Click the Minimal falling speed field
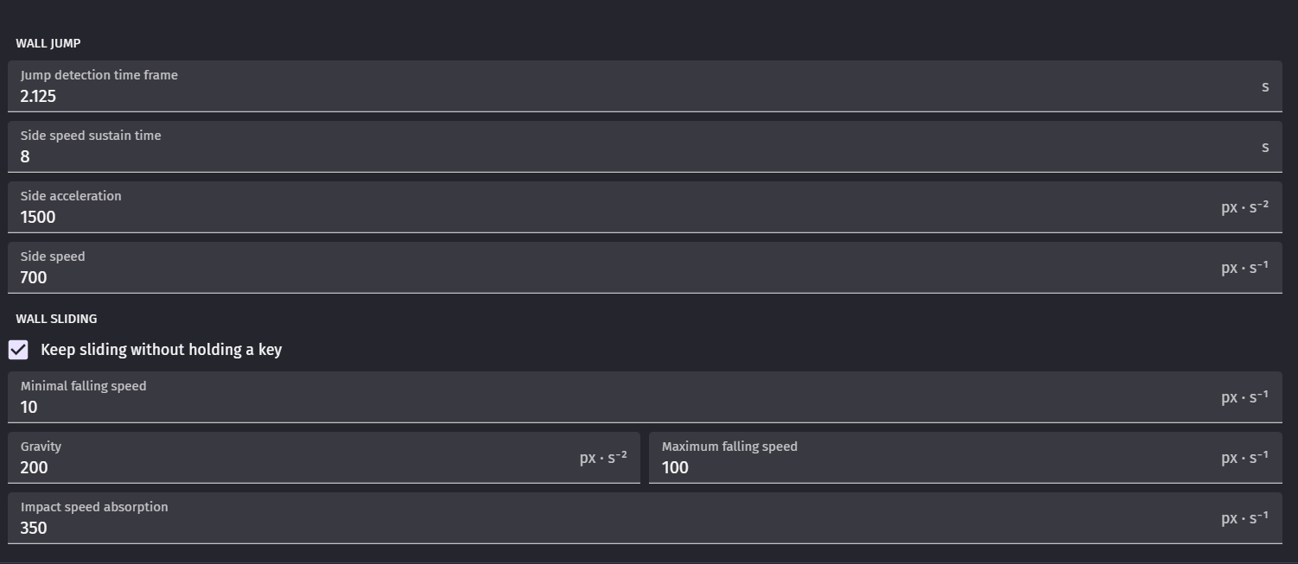The image size is (1298, 564). tap(605, 407)
